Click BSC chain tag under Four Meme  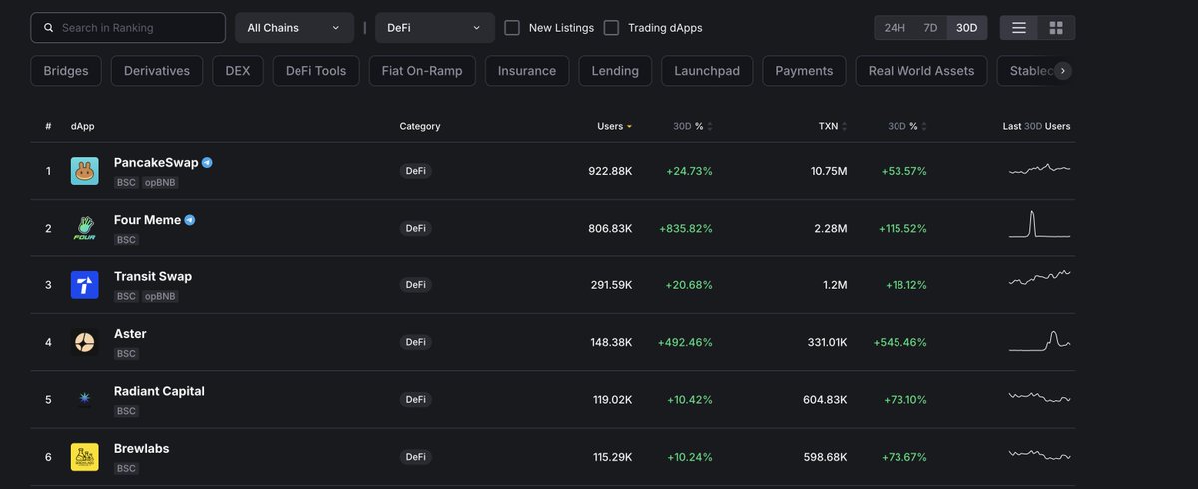tap(126, 240)
